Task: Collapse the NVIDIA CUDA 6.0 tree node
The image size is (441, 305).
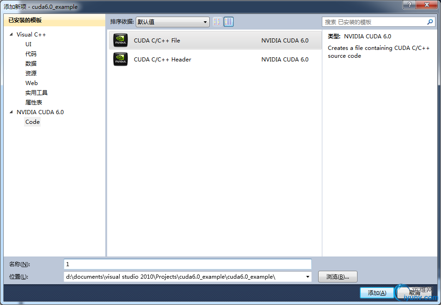Action: pyautogui.click(x=11, y=112)
